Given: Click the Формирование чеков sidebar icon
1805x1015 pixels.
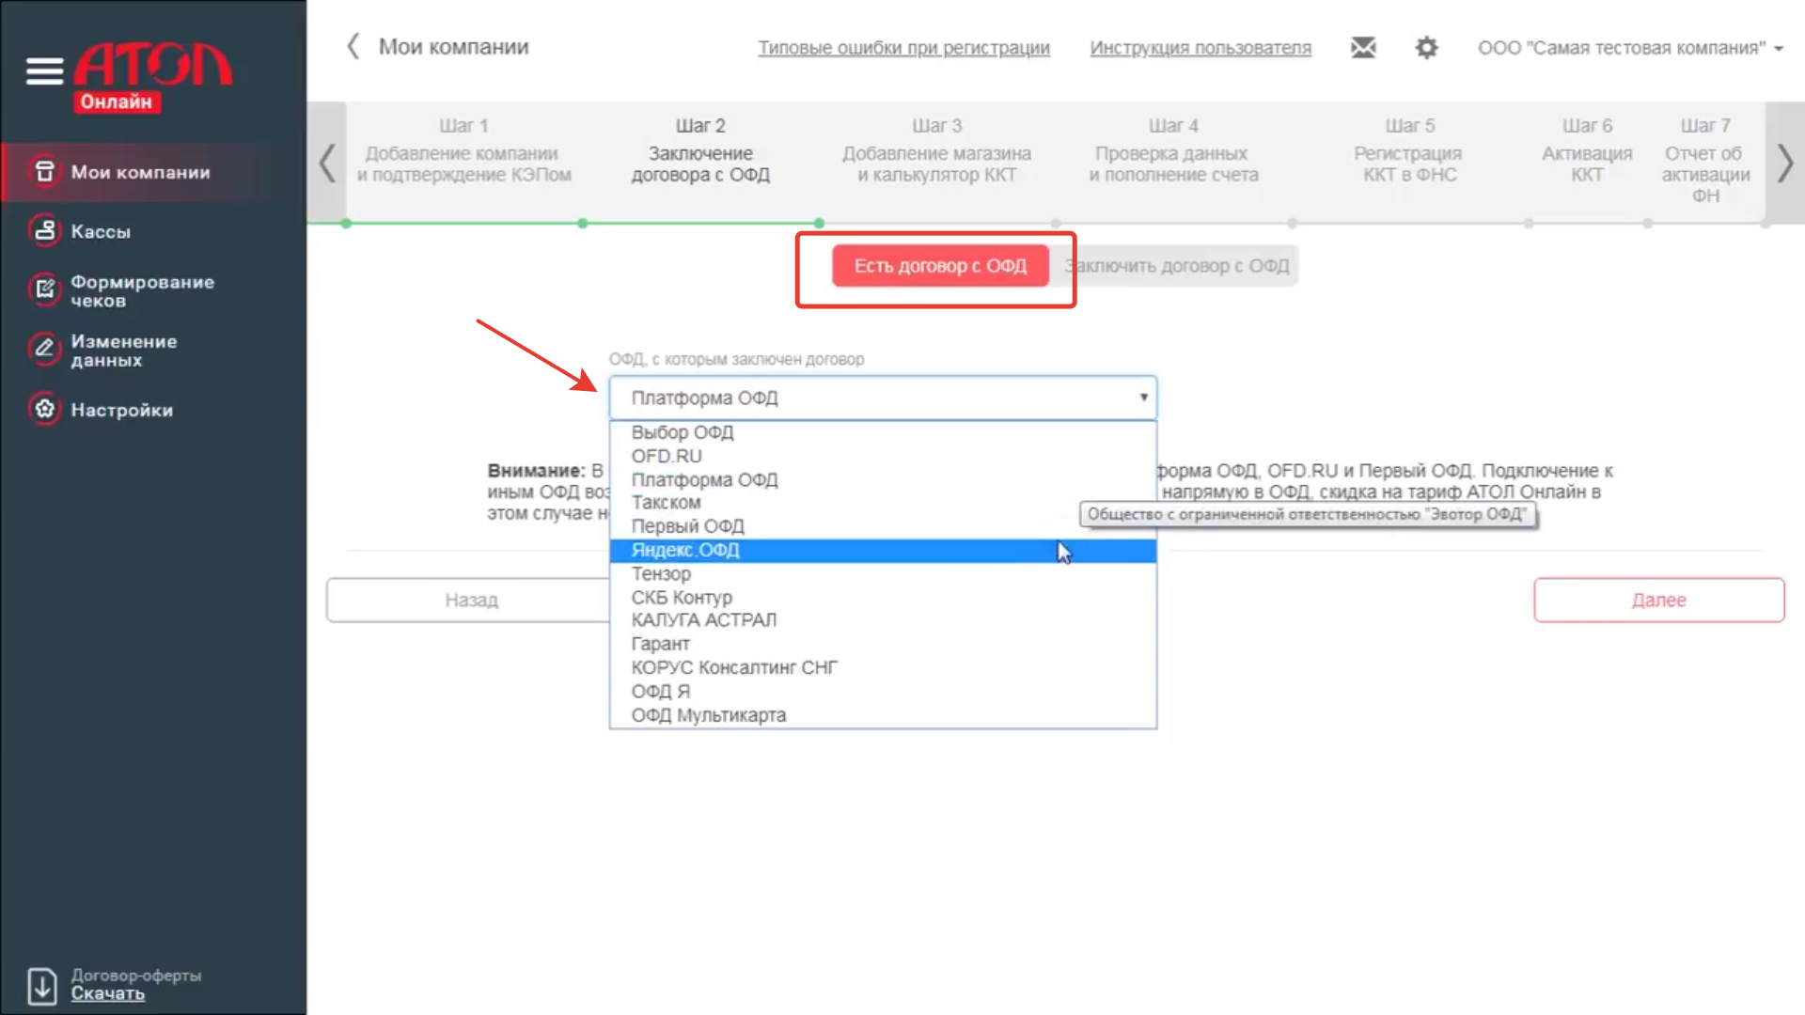Looking at the screenshot, I should [x=44, y=290].
